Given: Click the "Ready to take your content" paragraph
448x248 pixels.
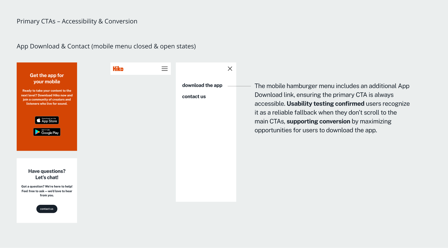Looking at the screenshot, I should [x=47, y=97].
